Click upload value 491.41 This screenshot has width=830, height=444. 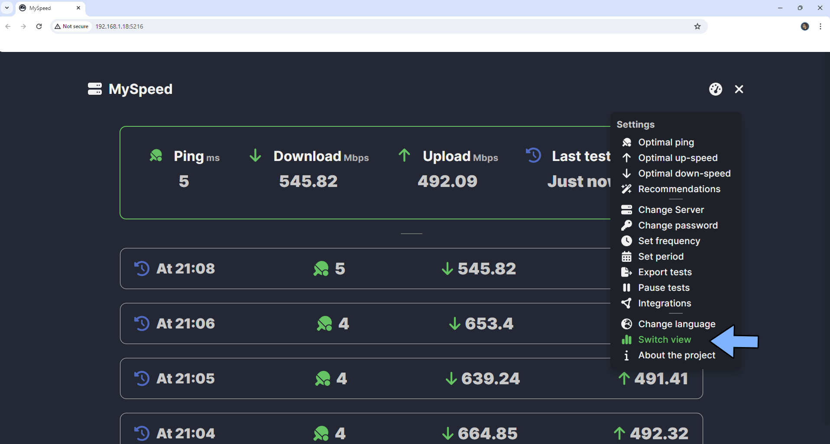pos(661,379)
